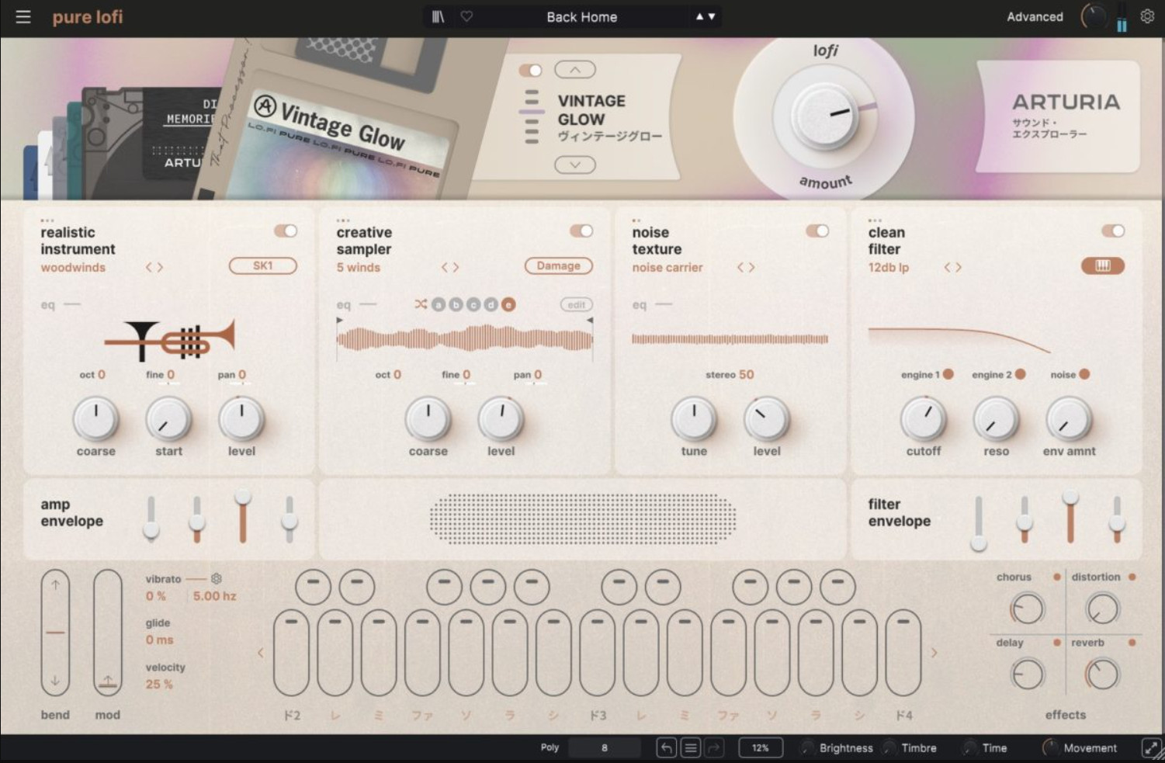The height and width of the screenshot is (763, 1165).
Task: Open the settings gear in top bar
Action: (1147, 16)
